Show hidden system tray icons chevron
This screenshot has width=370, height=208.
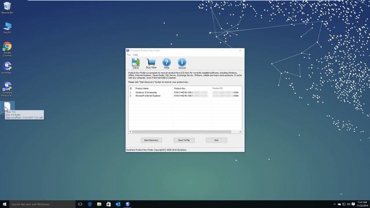pyautogui.click(x=334, y=204)
